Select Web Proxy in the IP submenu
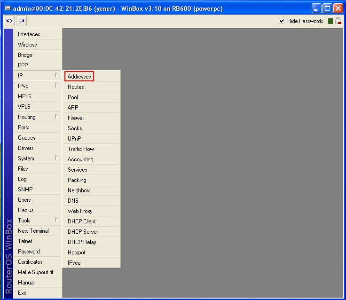Image resolution: width=346 pixels, height=300 pixels. [x=92, y=211]
